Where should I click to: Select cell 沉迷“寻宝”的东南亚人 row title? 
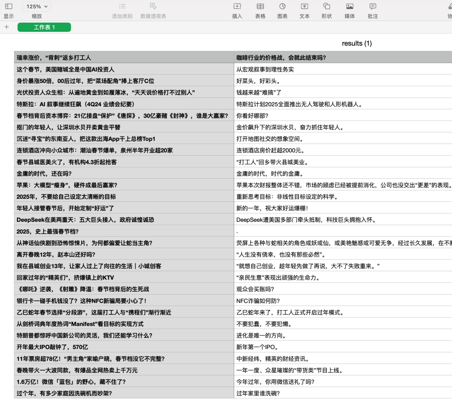pyautogui.click(x=124, y=139)
